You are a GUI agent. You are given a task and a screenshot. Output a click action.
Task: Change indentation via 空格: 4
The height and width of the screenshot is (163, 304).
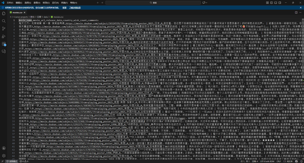(x=255, y=161)
